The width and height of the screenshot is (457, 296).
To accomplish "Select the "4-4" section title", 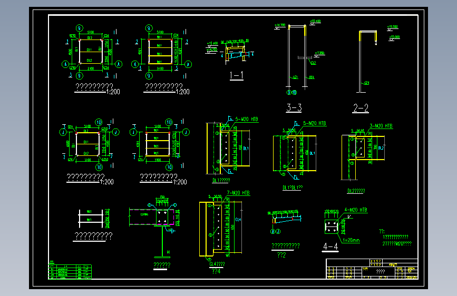I will click(x=330, y=247).
